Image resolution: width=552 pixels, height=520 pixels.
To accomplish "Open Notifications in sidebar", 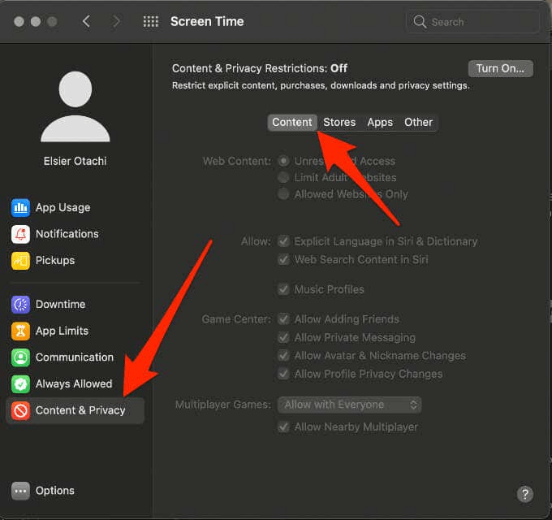I will pyautogui.click(x=67, y=234).
